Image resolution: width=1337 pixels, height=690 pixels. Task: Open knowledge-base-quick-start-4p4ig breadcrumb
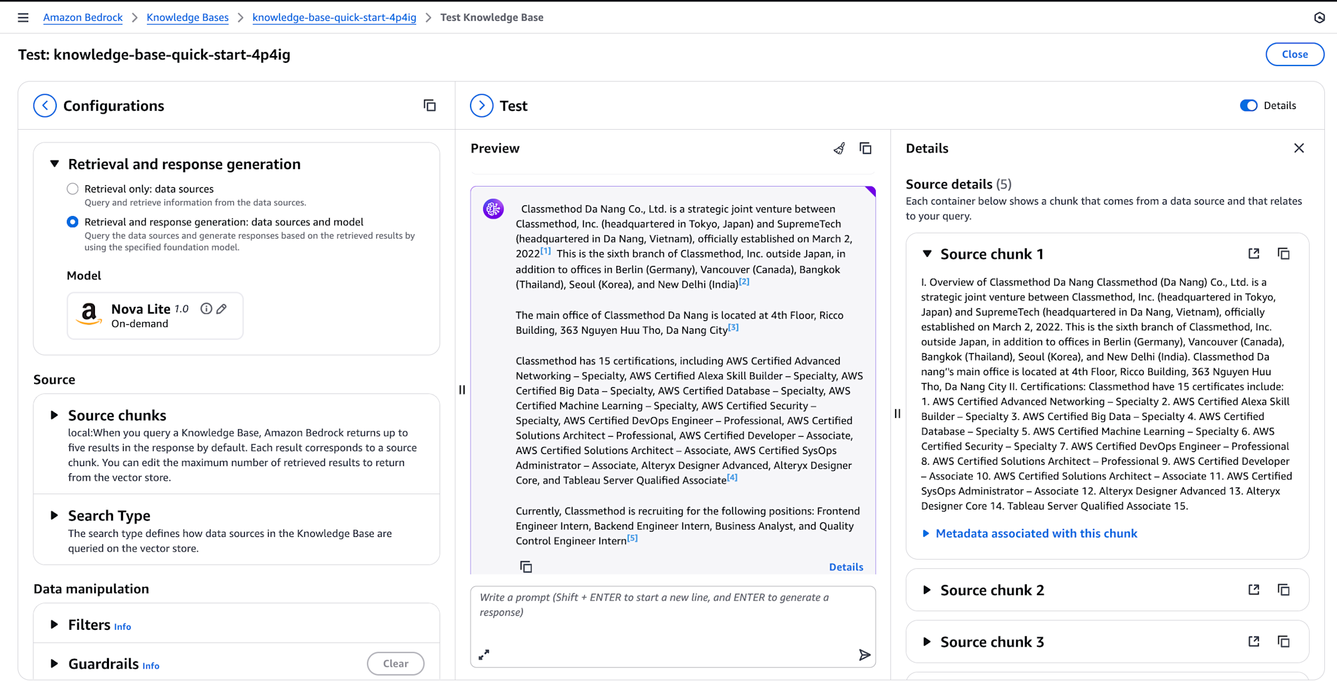click(334, 17)
